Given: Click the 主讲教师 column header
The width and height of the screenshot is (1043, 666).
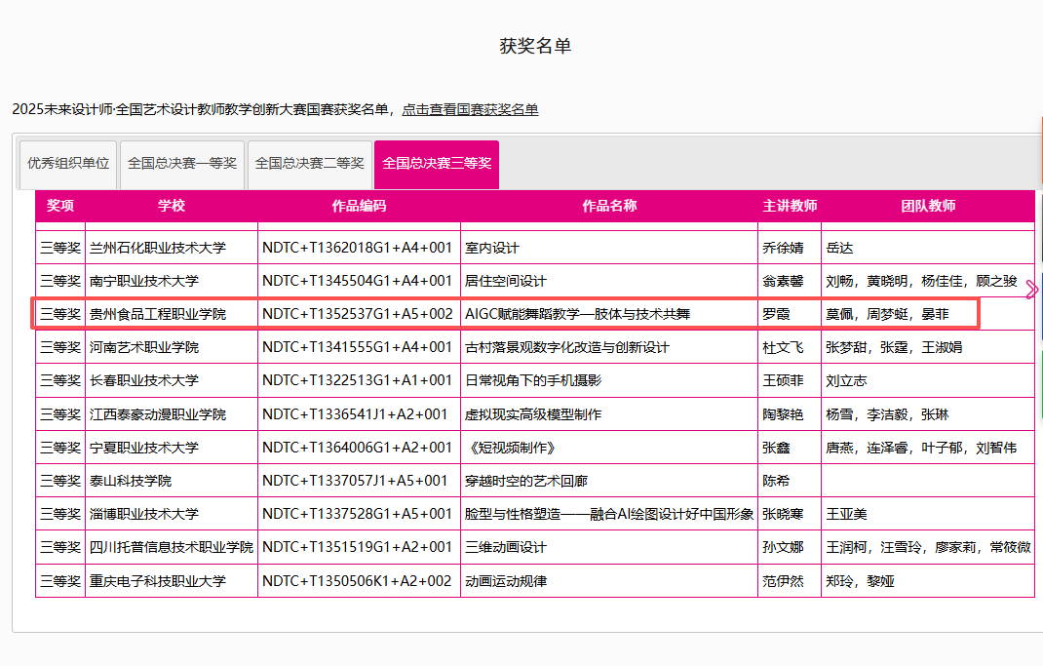Looking at the screenshot, I should (790, 206).
